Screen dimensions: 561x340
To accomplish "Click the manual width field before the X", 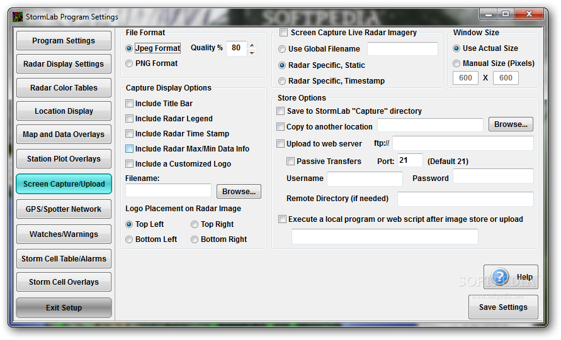I will pyautogui.click(x=465, y=78).
